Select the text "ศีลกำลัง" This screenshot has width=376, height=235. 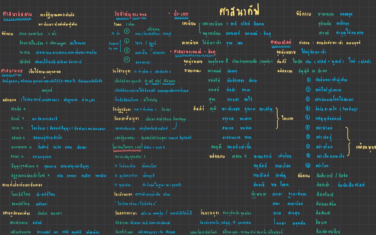323,185
